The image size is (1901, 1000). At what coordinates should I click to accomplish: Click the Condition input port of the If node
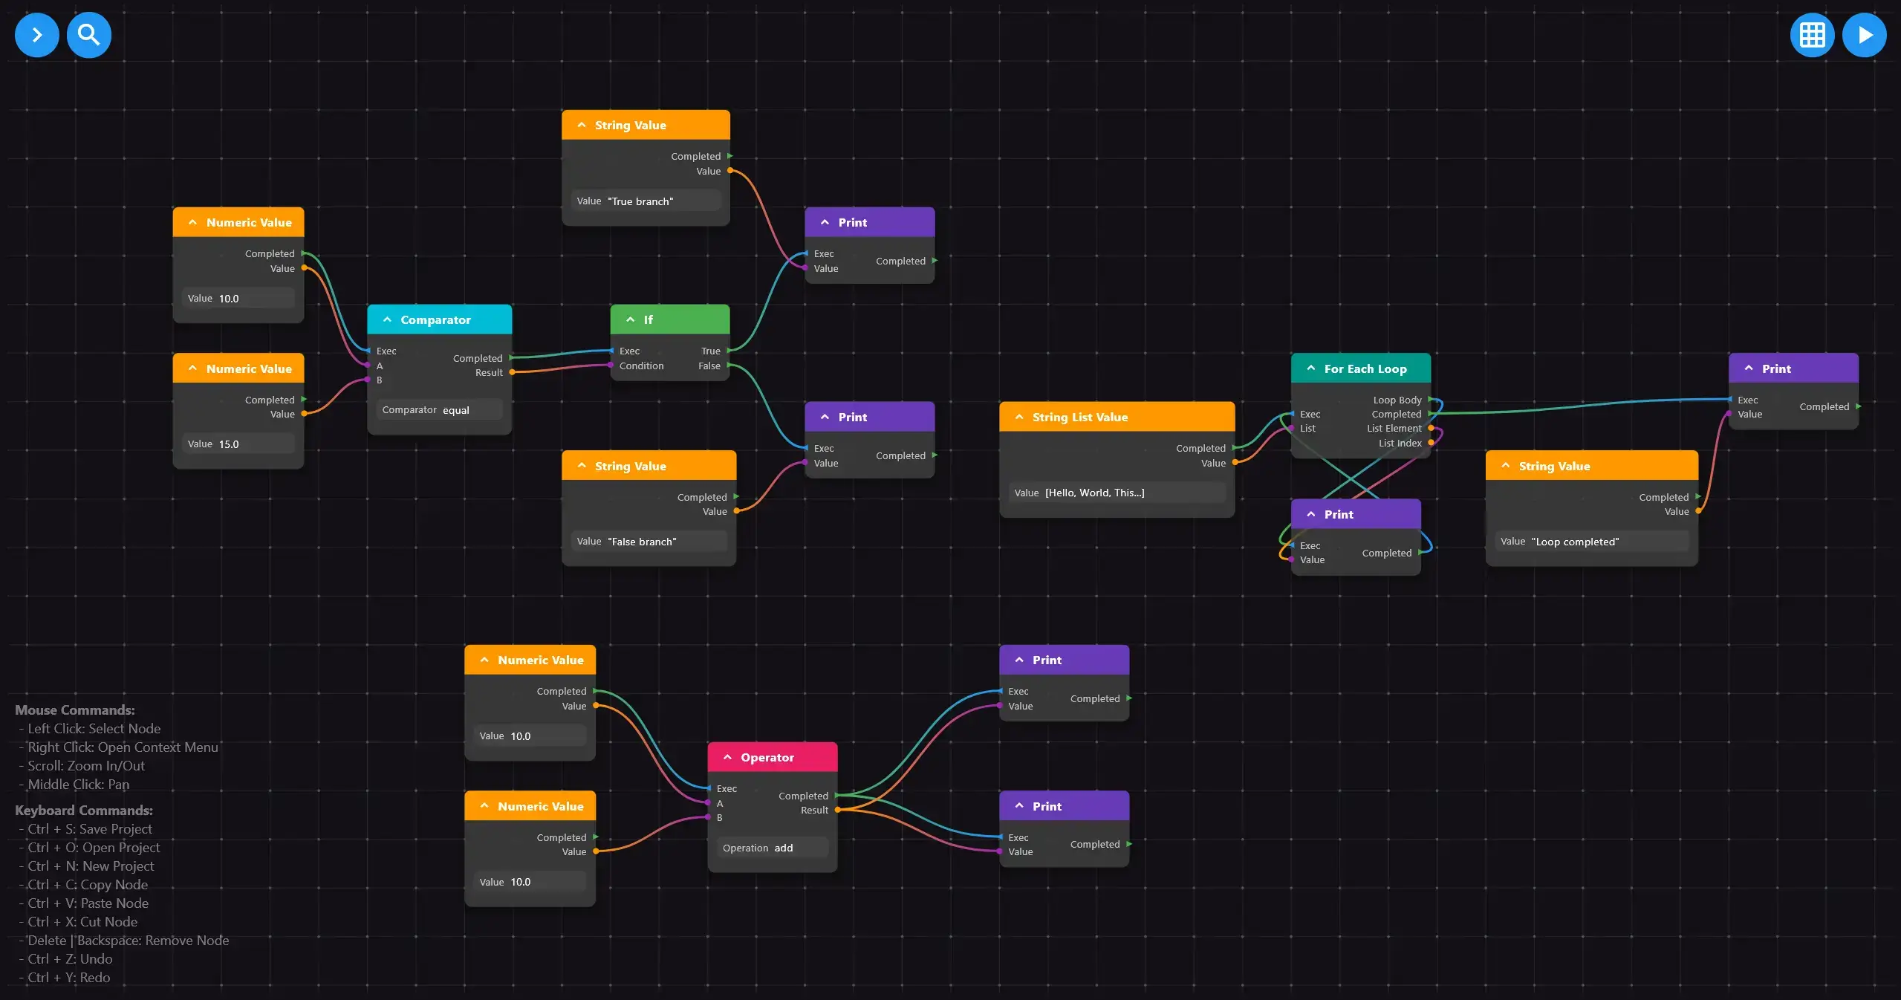point(611,366)
